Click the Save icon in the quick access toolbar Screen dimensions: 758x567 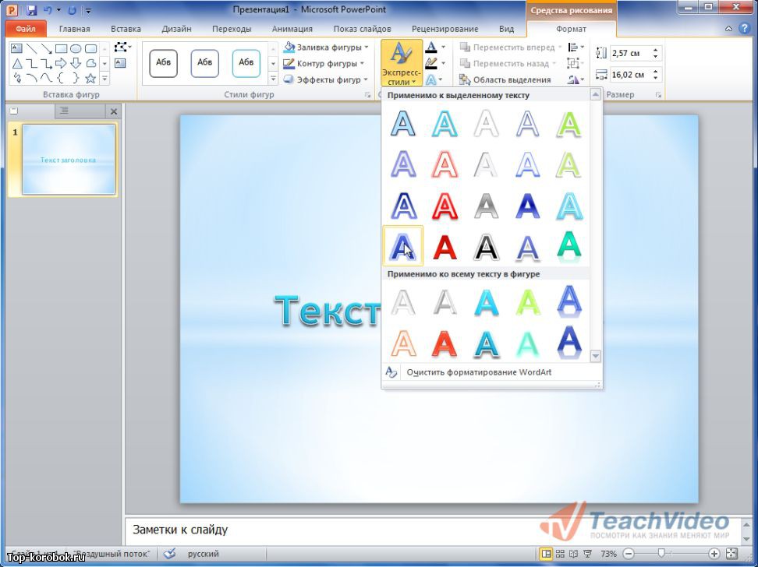(x=32, y=9)
